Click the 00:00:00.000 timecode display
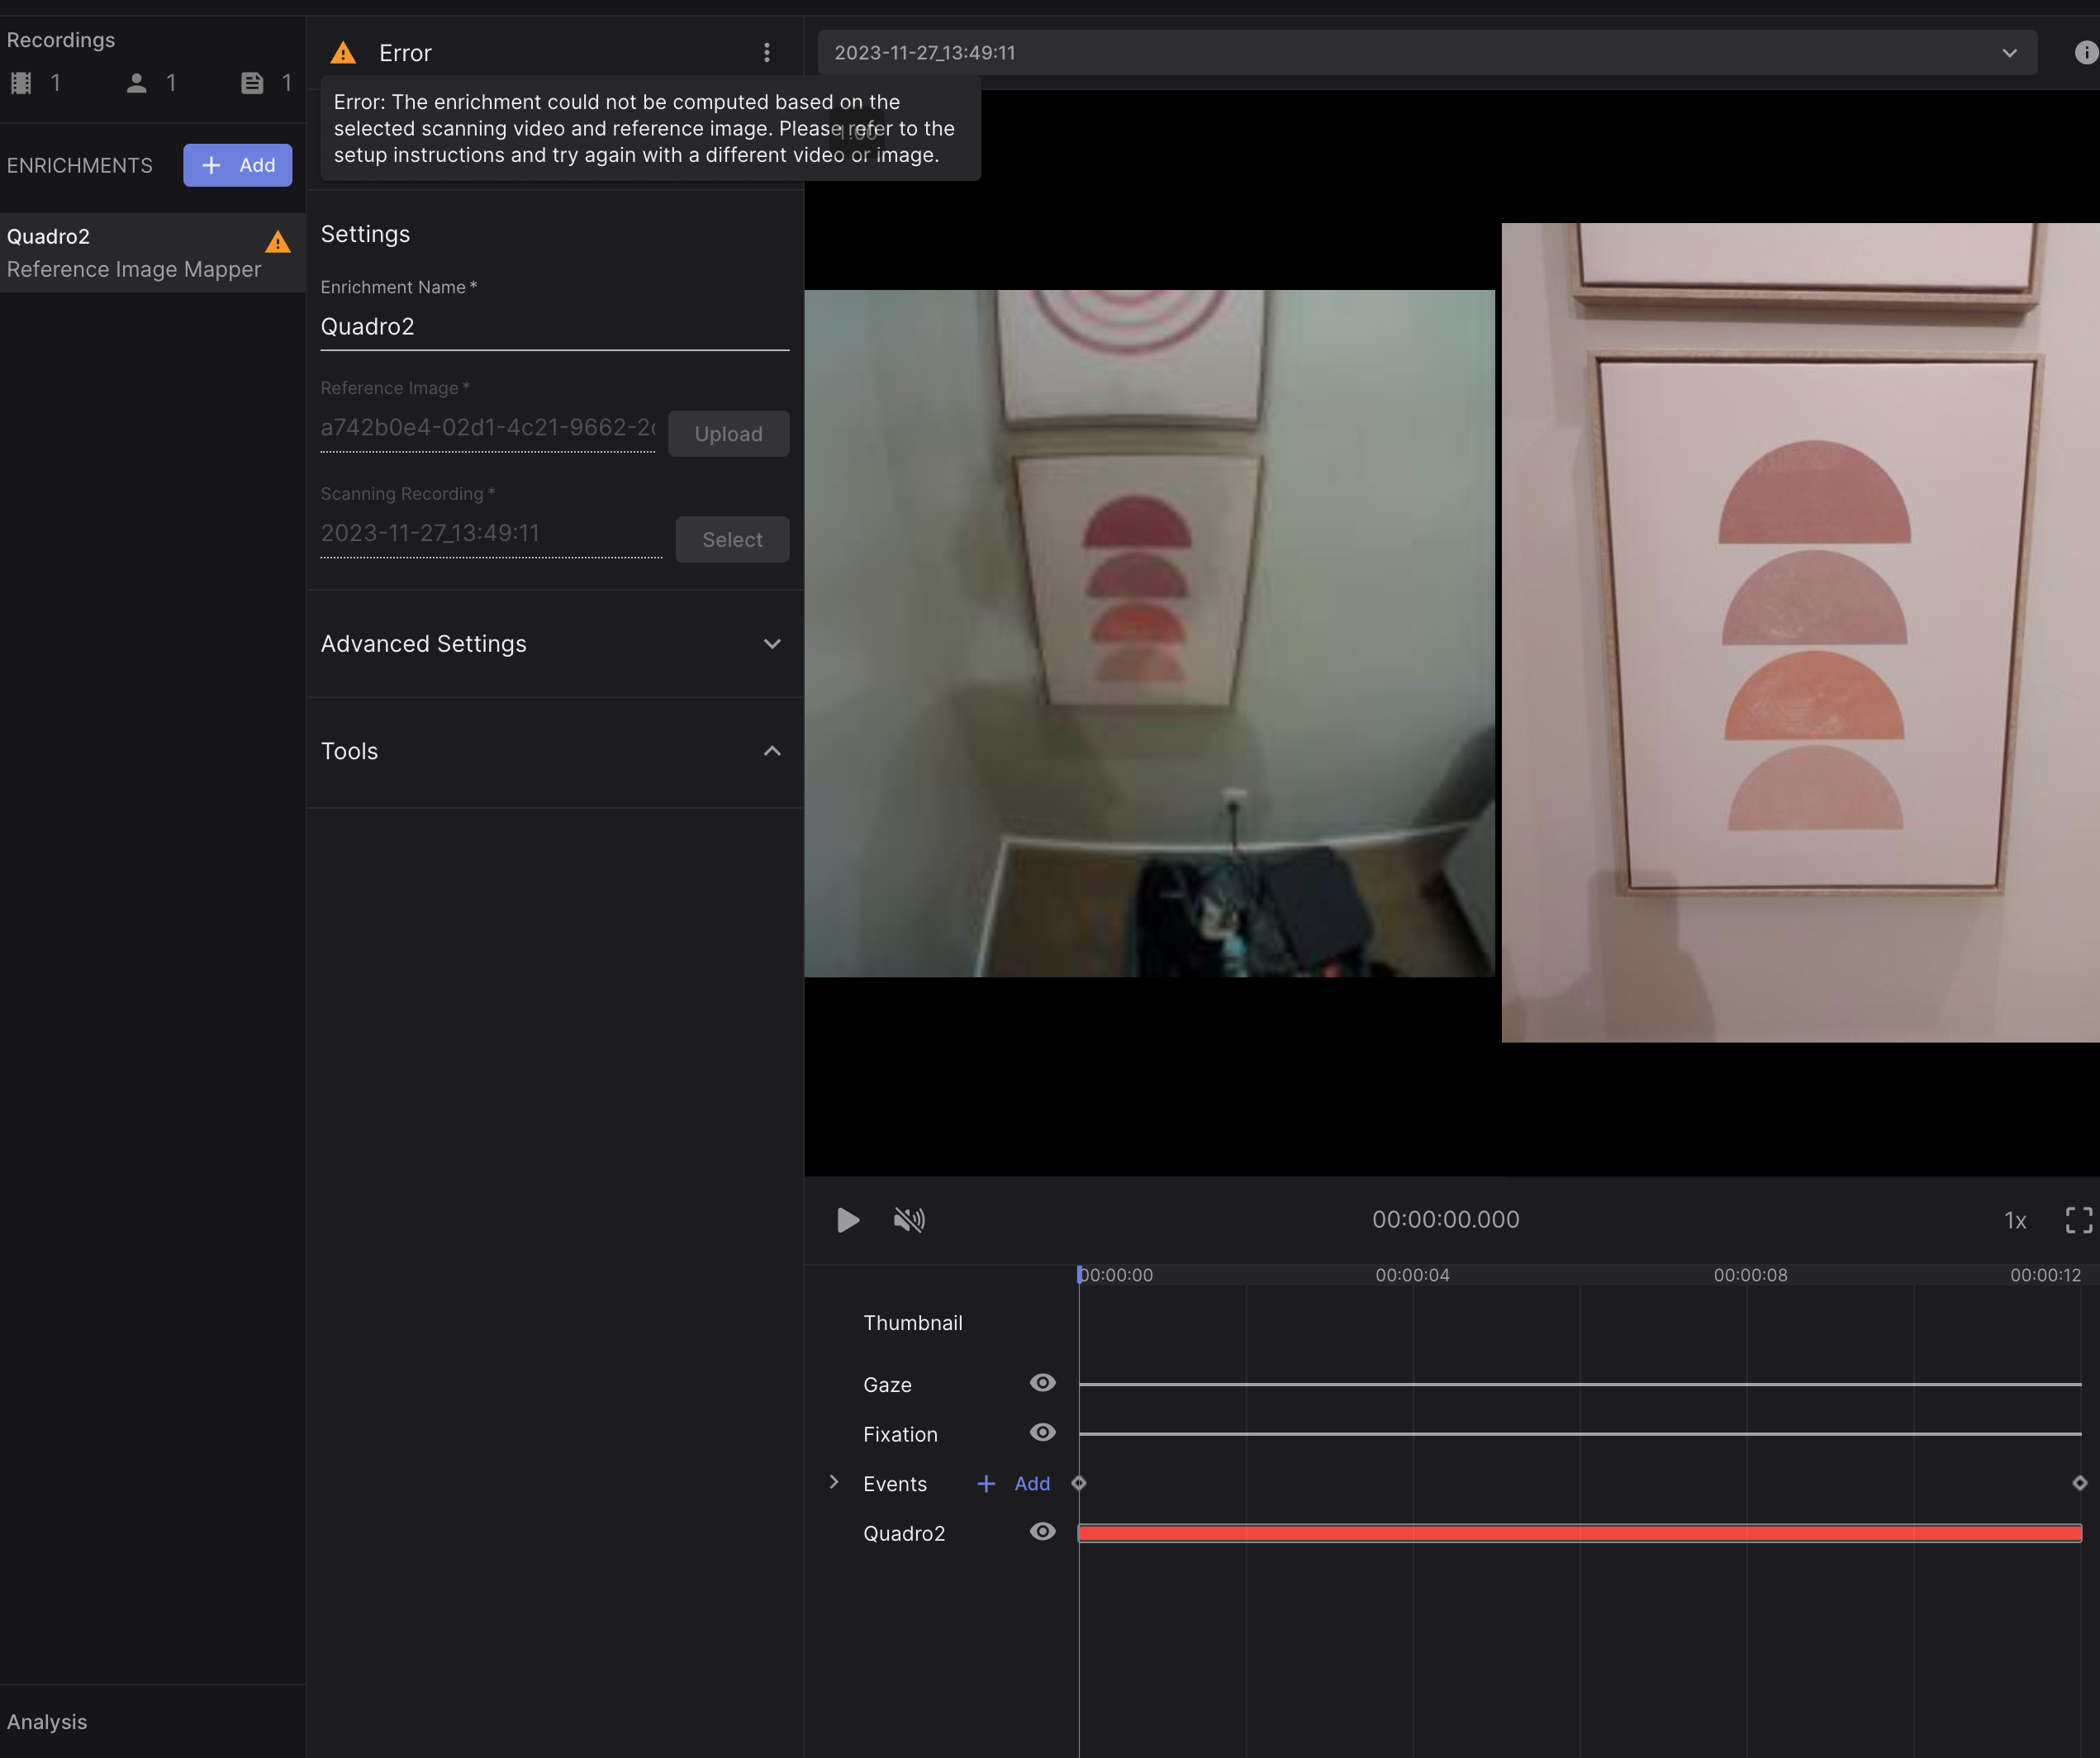The width and height of the screenshot is (2100, 1758). (1445, 1220)
